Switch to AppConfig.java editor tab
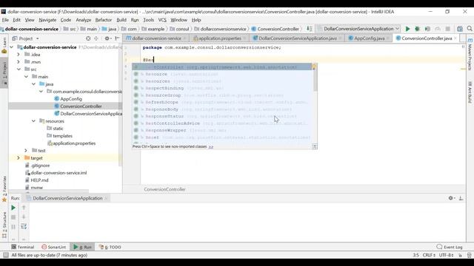The image size is (474, 266). tap(369, 38)
